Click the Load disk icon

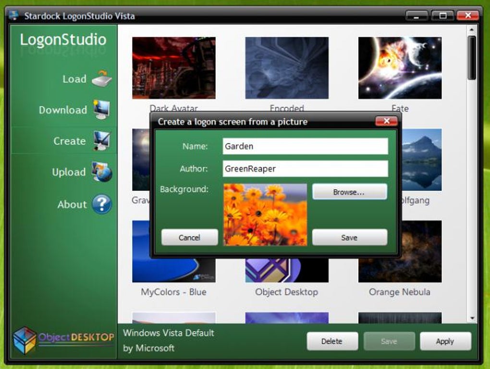click(x=102, y=79)
